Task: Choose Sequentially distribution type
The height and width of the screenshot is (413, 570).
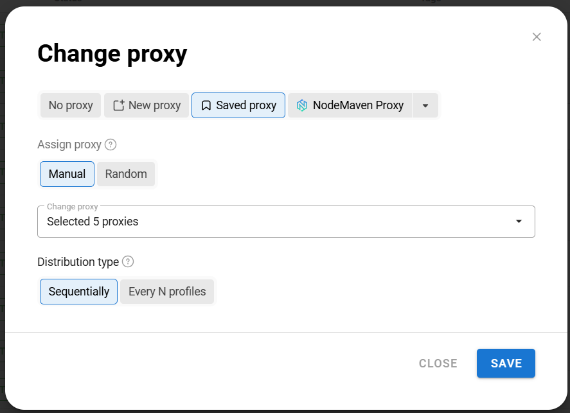Action: click(78, 292)
